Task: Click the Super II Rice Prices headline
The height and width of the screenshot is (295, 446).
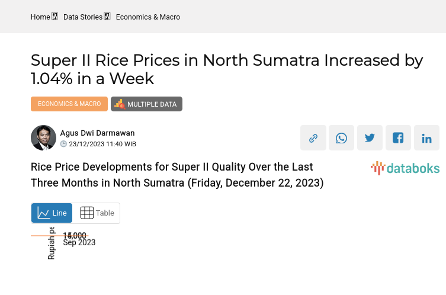Action: click(227, 69)
